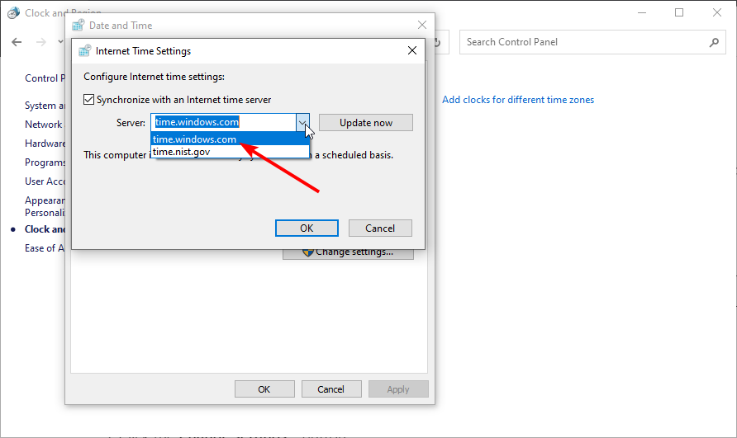This screenshot has height=438, width=737.
Task: Click the forward arrow in Control Panel
Action: point(41,42)
